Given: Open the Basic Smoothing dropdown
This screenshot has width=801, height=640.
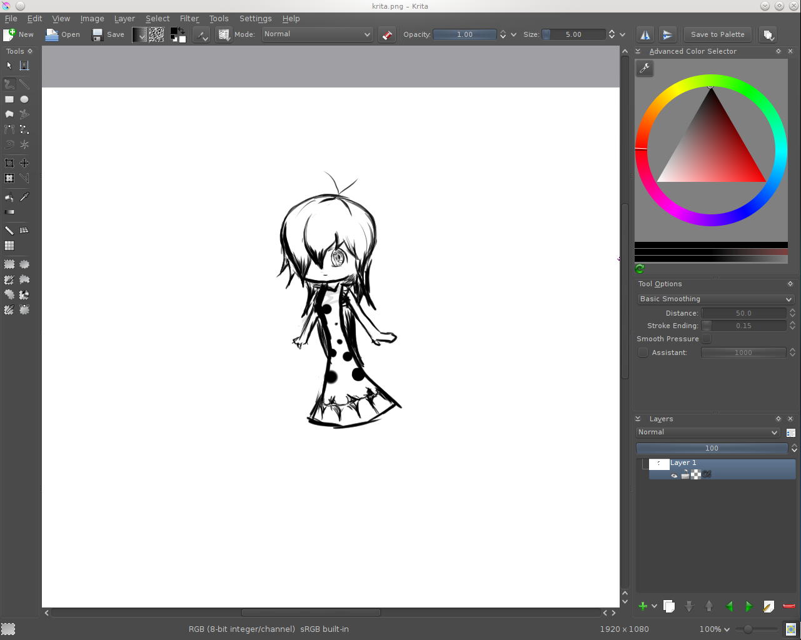Looking at the screenshot, I should point(715,299).
